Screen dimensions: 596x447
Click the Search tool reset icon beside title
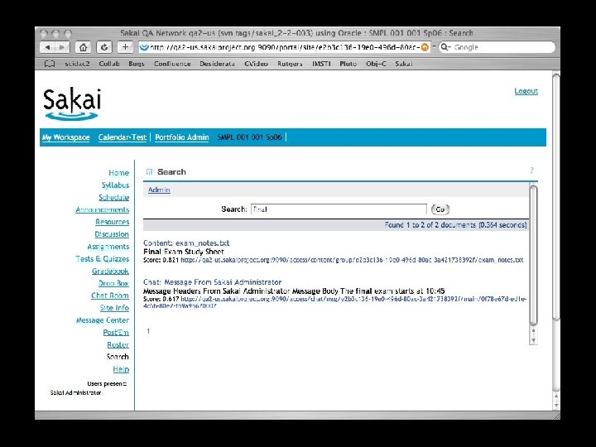tap(149, 172)
